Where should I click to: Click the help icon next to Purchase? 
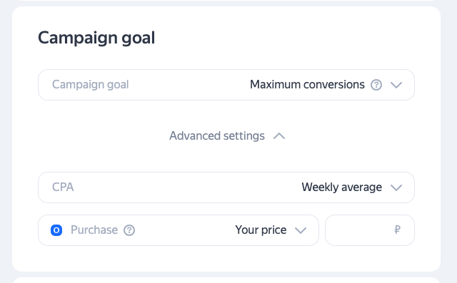coord(129,230)
